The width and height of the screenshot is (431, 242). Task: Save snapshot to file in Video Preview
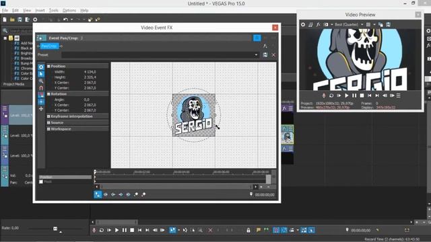388,24
